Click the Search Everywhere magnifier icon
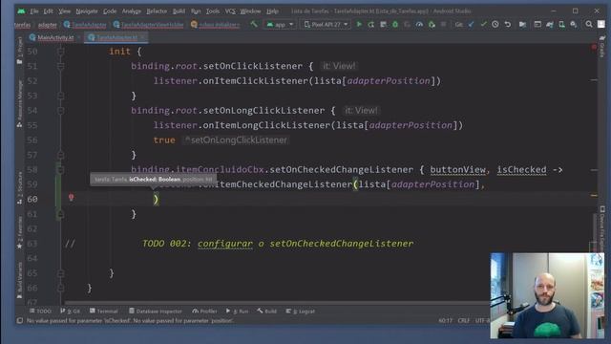The image size is (611, 344). [589, 25]
